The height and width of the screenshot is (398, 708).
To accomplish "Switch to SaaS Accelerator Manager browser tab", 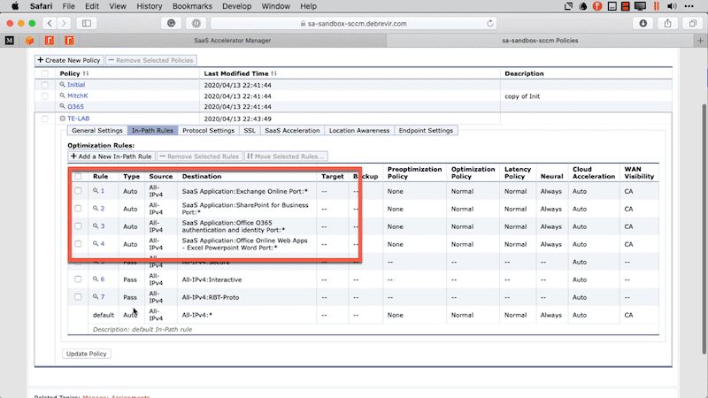I will pyautogui.click(x=232, y=41).
